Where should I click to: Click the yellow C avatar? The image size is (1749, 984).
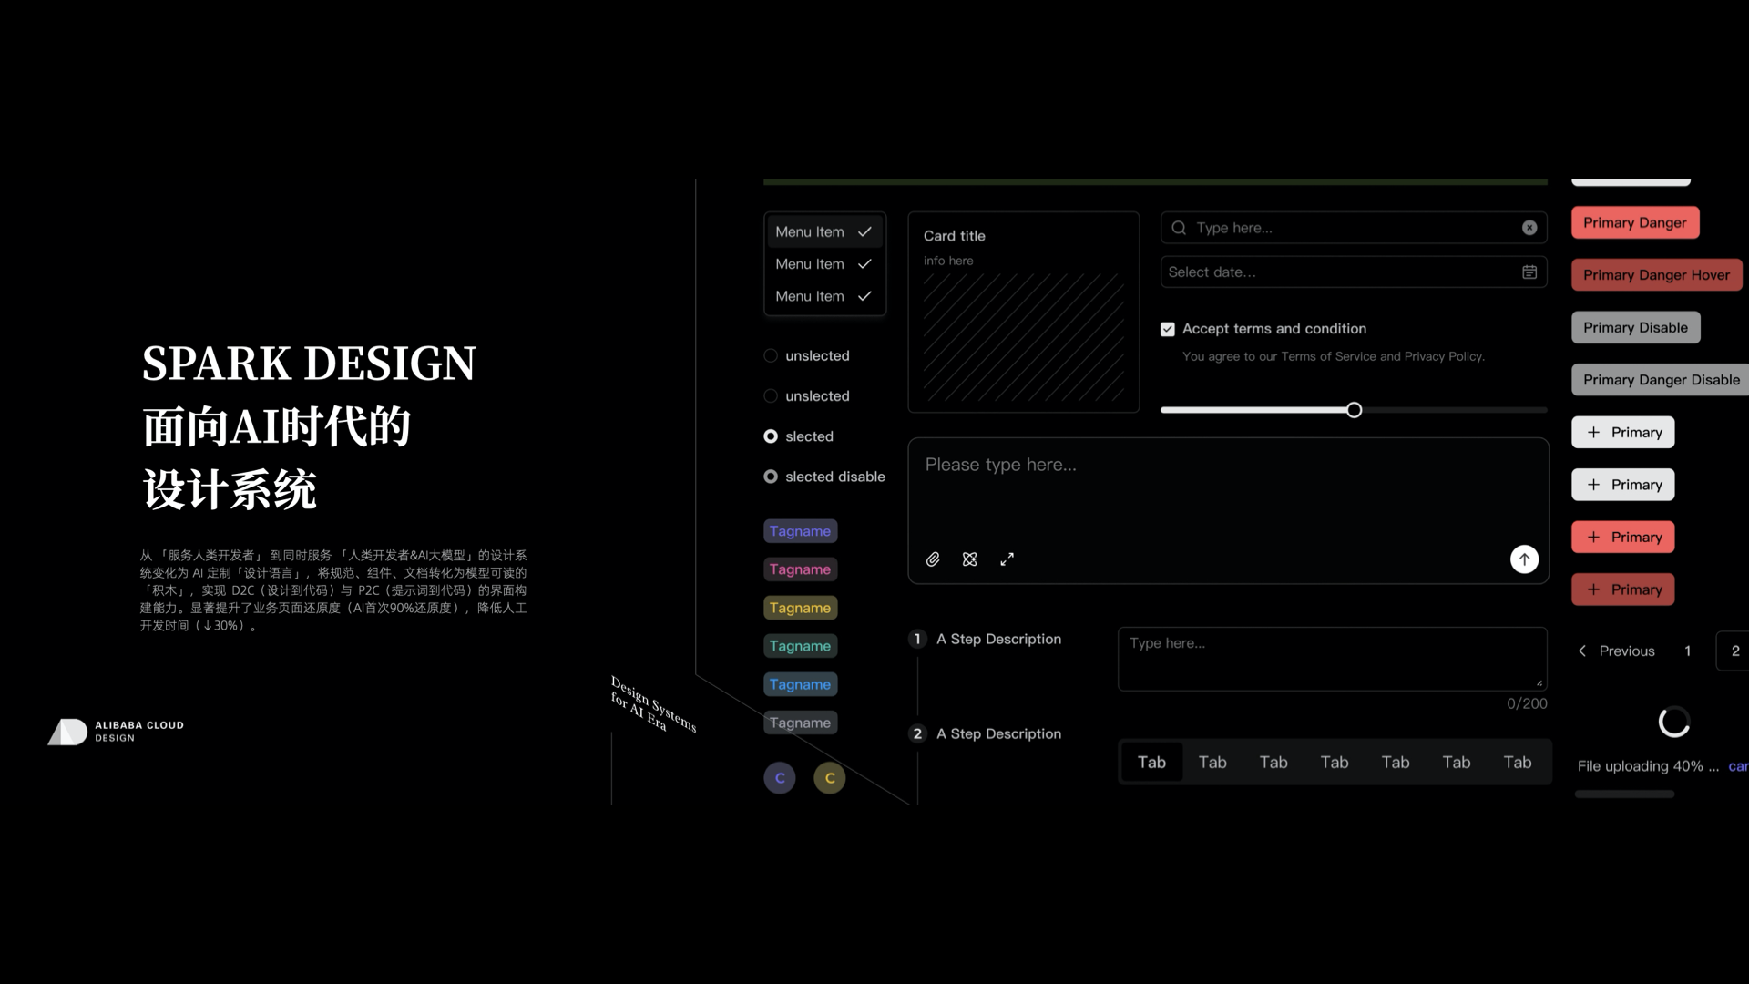pyautogui.click(x=830, y=778)
